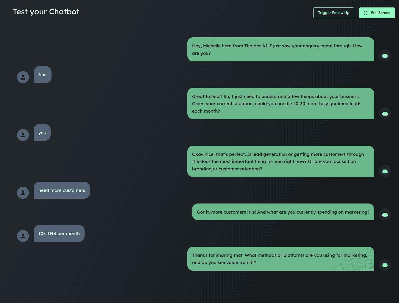Click the "10k THB per month" message bubble
The image size is (399, 303).
(x=59, y=233)
